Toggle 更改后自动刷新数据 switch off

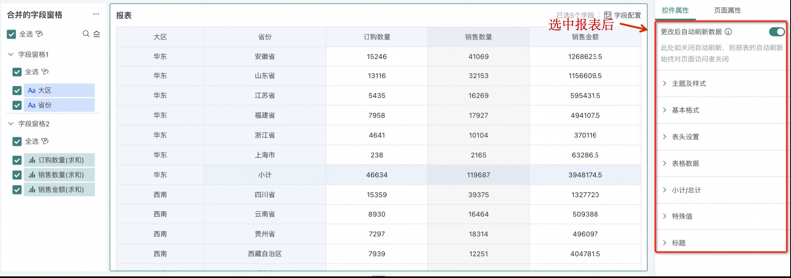coord(777,32)
